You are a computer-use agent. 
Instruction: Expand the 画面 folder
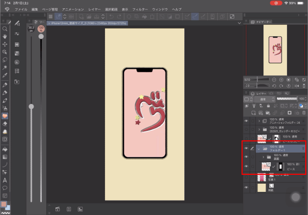[263, 157]
